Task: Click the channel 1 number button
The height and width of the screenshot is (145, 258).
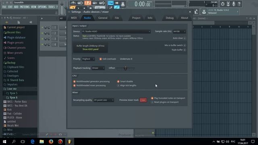Action: [55, 27]
